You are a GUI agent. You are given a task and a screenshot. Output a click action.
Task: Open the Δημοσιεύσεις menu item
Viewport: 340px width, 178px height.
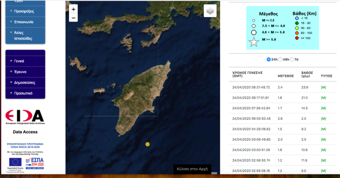pyautogui.click(x=24, y=82)
